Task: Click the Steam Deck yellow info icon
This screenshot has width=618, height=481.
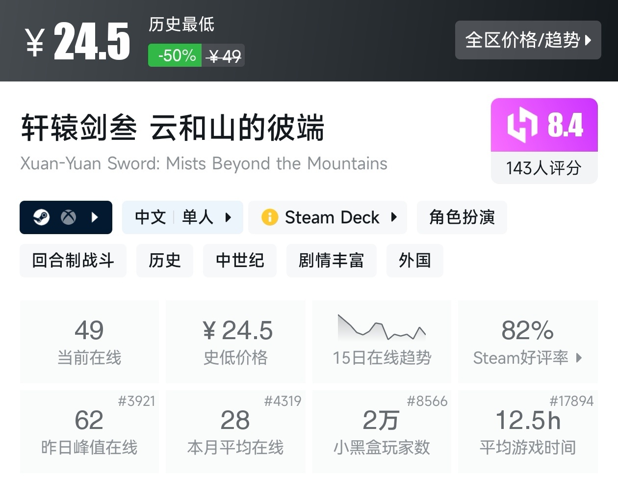Action: pyautogui.click(x=270, y=217)
